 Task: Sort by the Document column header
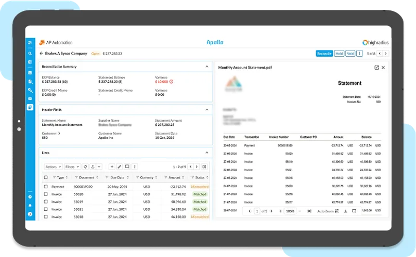(x=87, y=177)
